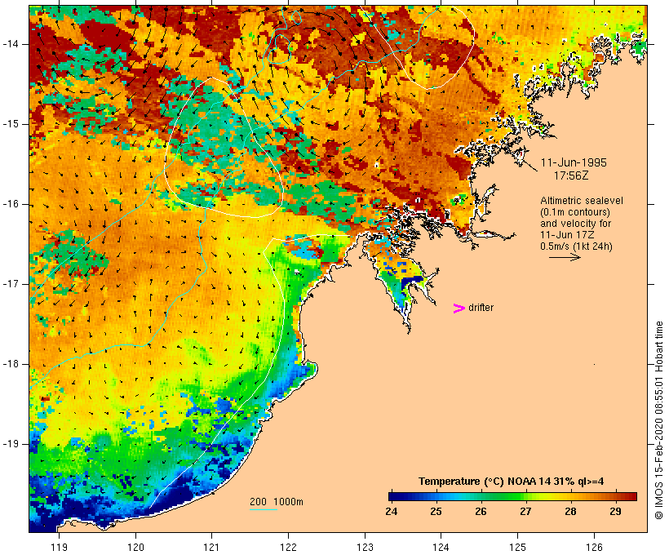
Task: Click the '(0.1m contours)' caption line
Action: [575, 212]
